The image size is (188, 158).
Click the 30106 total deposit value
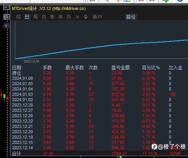pyautogui.click(x=175, y=153)
